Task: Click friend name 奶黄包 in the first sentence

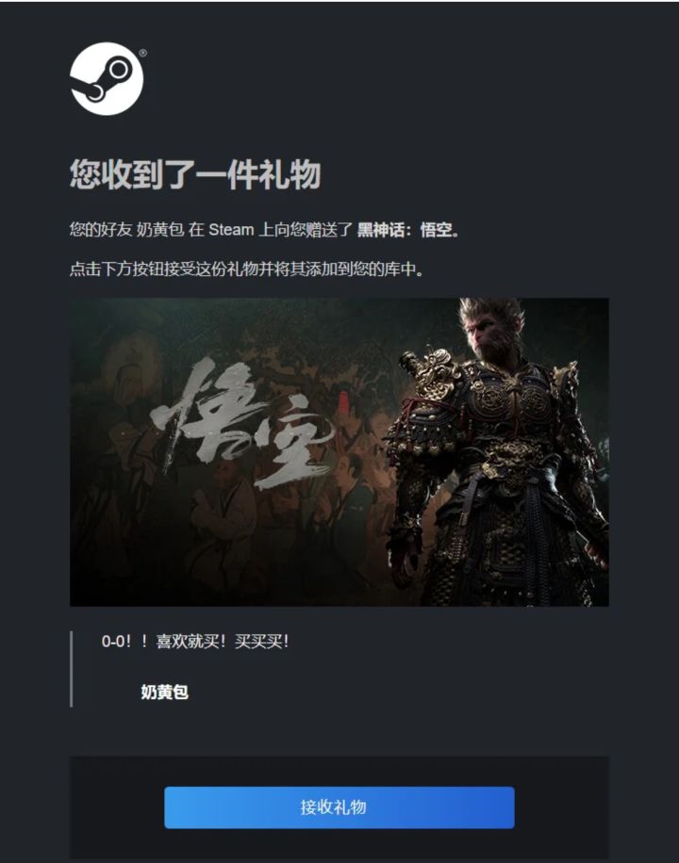Action: (x=160, y=230)
